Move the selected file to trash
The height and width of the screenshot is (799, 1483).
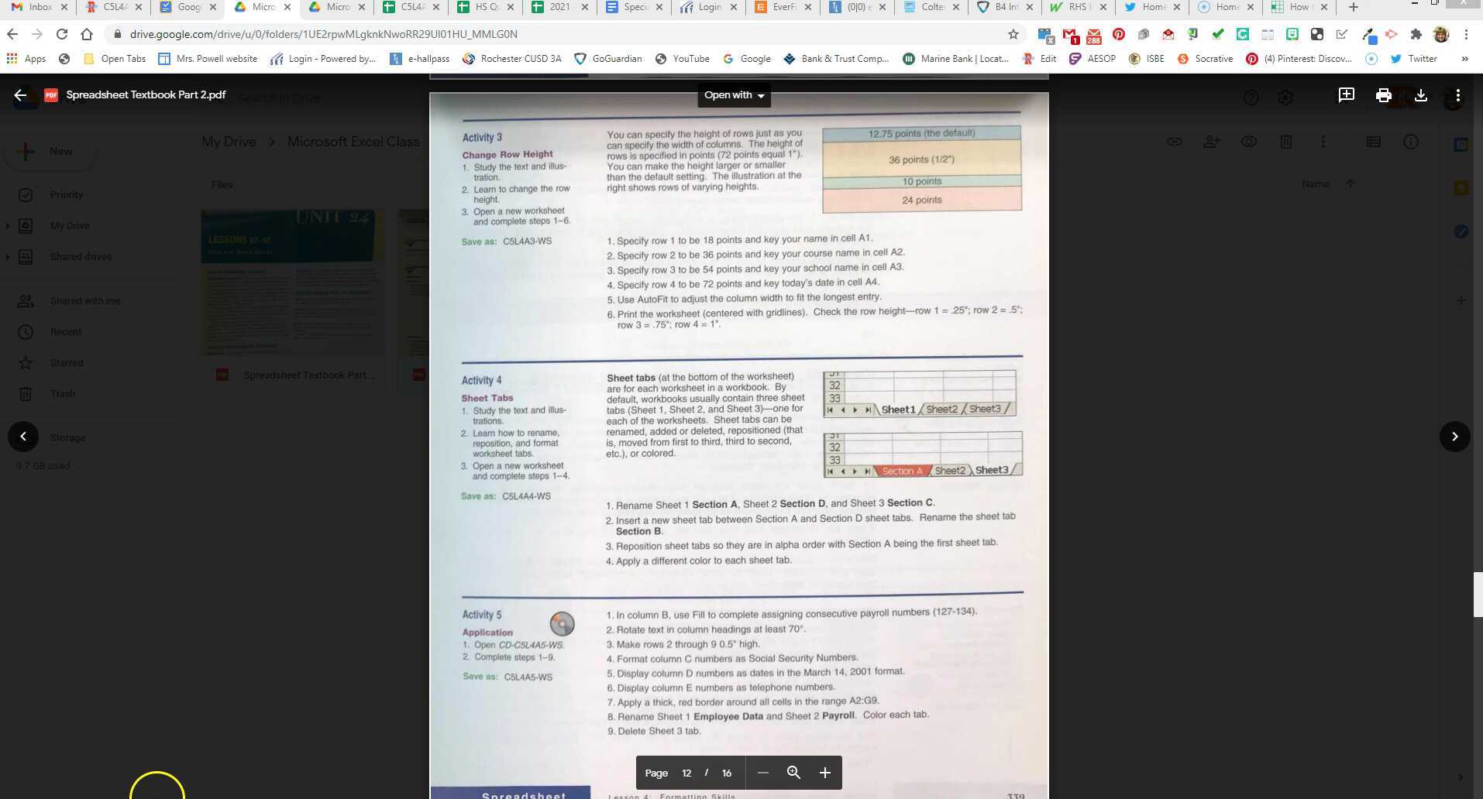[x=1286, y=142]
